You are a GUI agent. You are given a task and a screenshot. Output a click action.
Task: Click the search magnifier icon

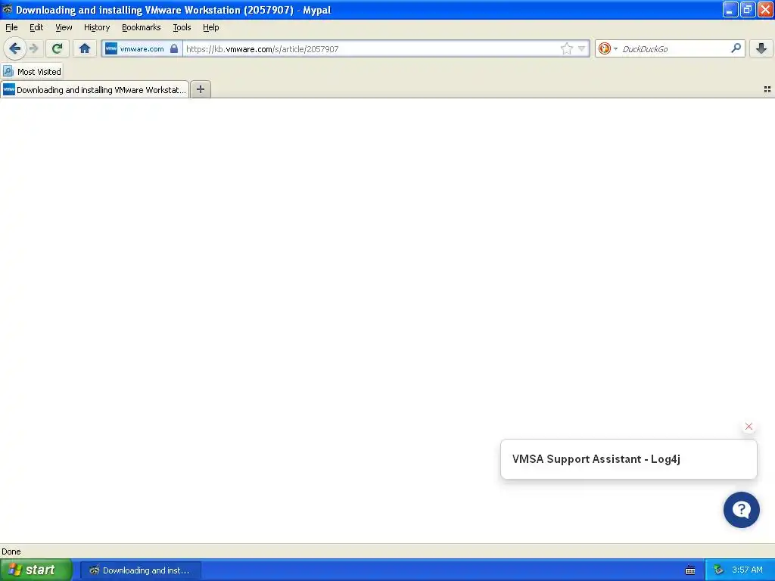[736, 48]
